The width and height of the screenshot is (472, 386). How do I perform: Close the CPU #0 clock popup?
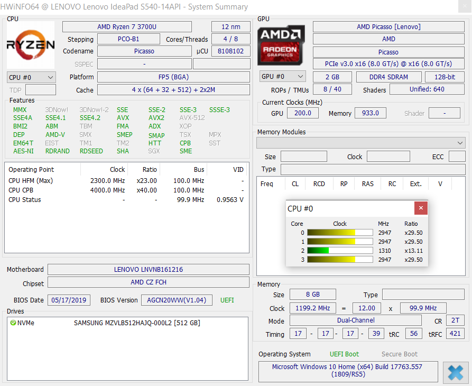pos(421,208)
